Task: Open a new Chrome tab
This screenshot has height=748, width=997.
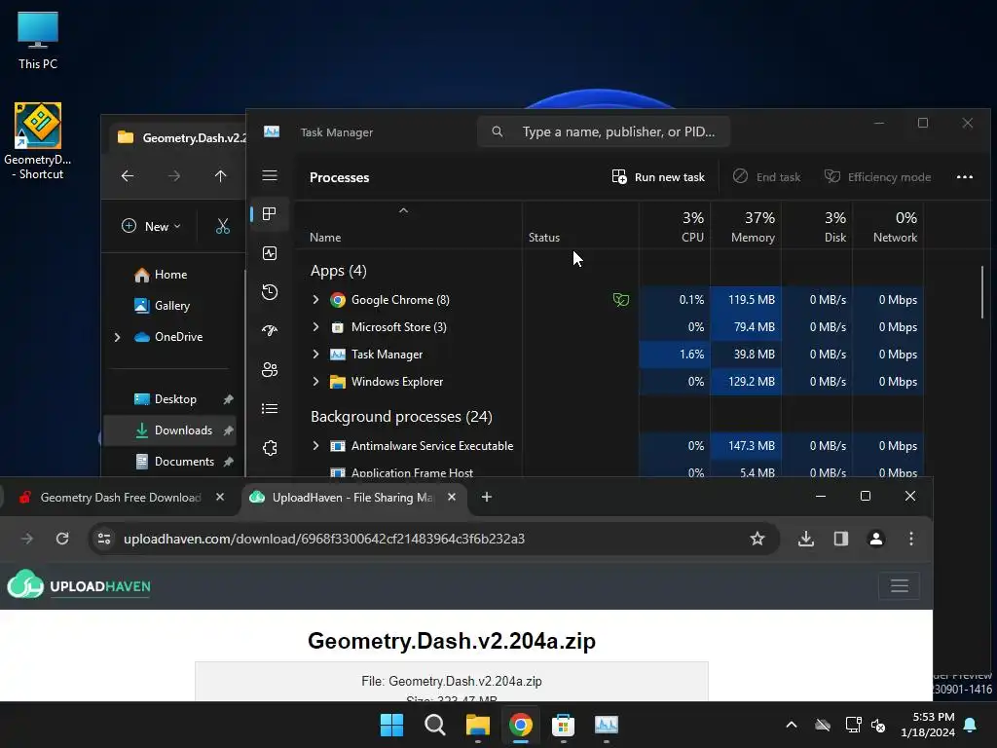Action: point(487,497)
